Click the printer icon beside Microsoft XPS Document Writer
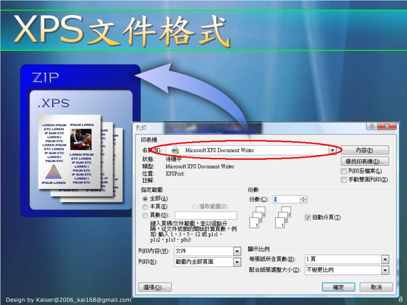 pos(175,150)
